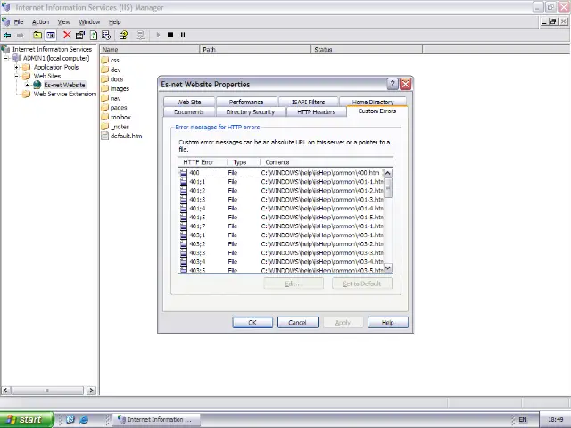This screenshot has width=571, height=428.
Task: Switch to the Home Directory tab
Action: click(373, 102)
